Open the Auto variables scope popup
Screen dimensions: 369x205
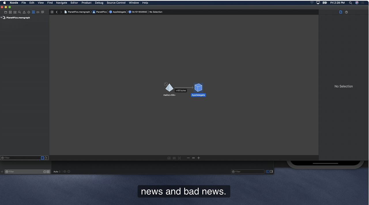[57, 172]
